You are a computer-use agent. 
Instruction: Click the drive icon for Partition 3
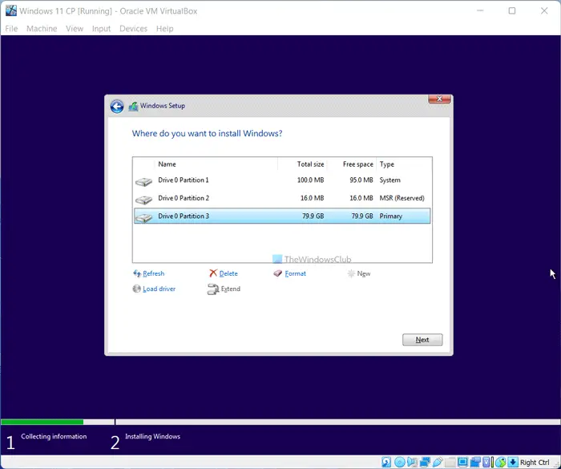click(143, 217)
